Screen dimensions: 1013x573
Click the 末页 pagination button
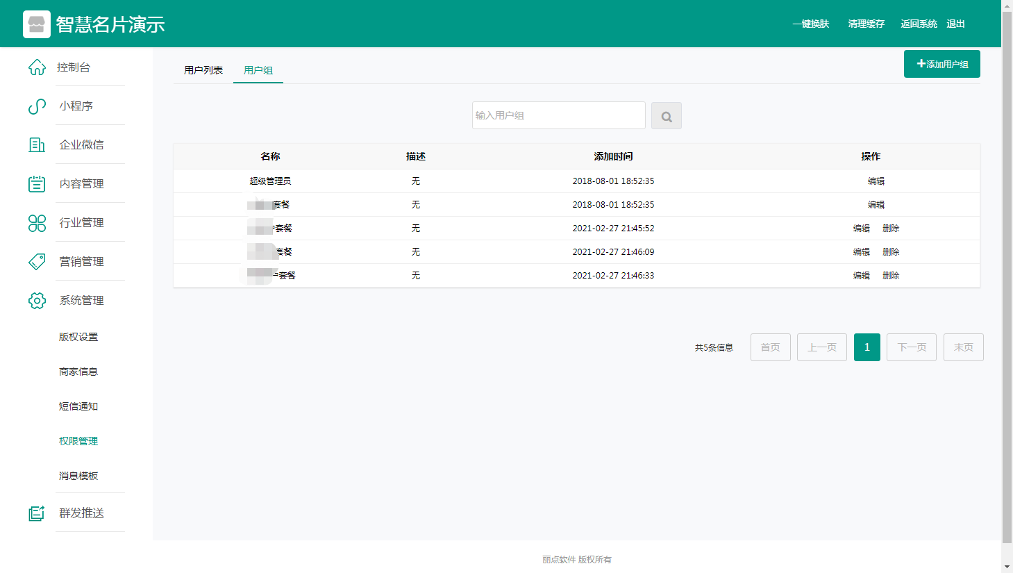pyautogui.click(x=964, y=347)
